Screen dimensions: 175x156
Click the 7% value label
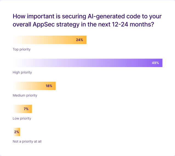click(26, 109)
